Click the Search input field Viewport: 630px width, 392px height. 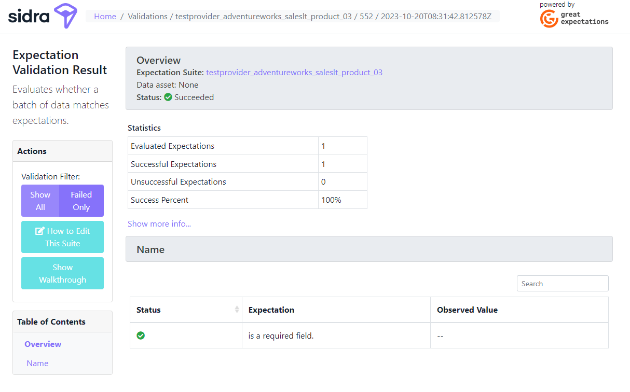[x=562, y=284]
